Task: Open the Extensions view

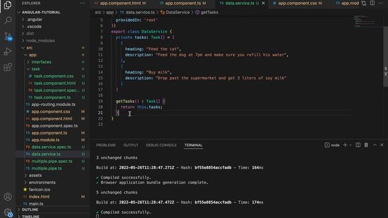Action: click(8, 67)
